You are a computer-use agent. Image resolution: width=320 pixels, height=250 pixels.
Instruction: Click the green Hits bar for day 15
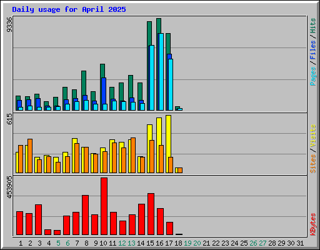click(x=149, y=33)
